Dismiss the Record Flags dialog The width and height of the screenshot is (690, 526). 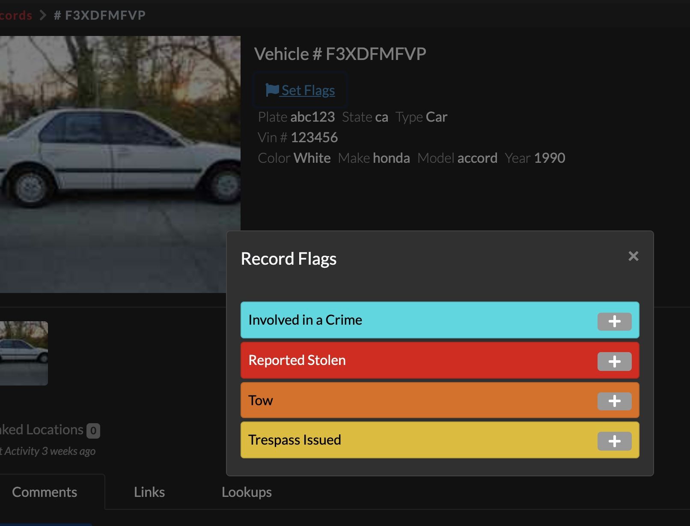coord(633,256)
